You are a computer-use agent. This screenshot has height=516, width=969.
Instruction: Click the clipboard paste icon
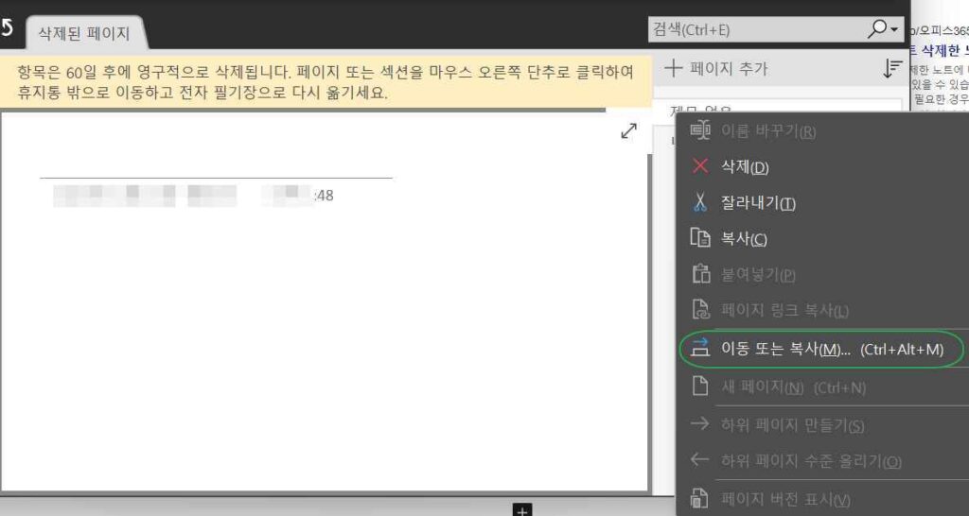click(700, 273)
